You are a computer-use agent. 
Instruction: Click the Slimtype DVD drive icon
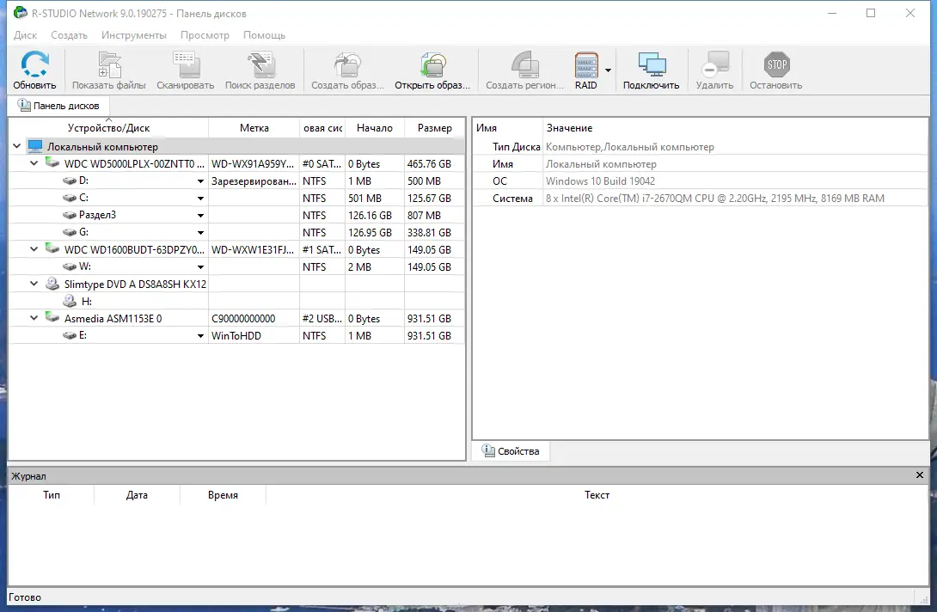(52, 284)
